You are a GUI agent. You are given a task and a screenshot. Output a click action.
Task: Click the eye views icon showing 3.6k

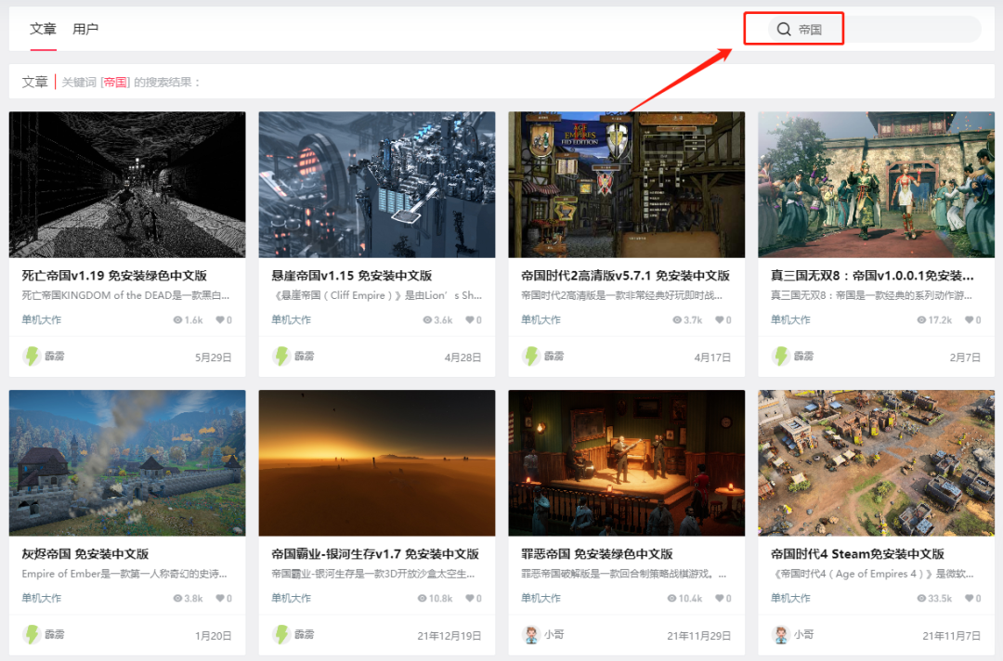pos(427,319)
